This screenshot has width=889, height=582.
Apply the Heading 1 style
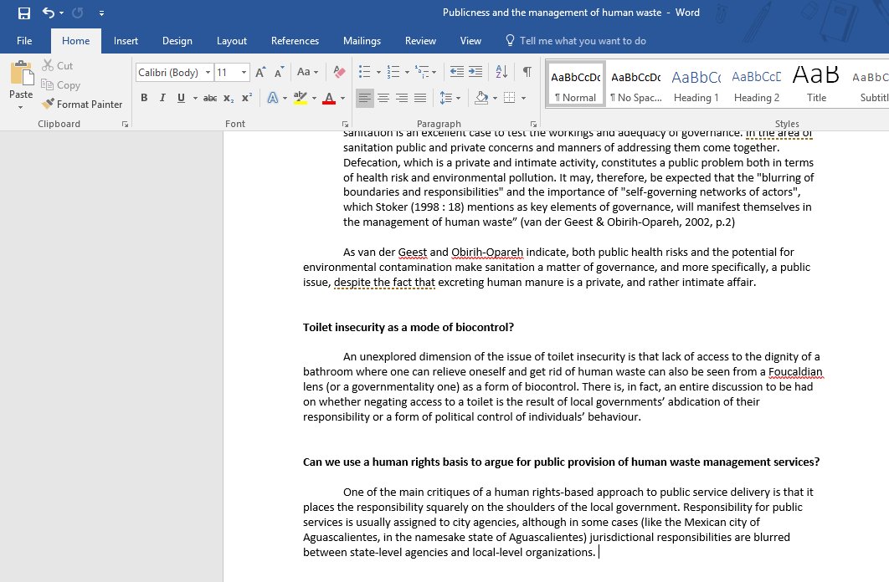click(x=696, y=84)
